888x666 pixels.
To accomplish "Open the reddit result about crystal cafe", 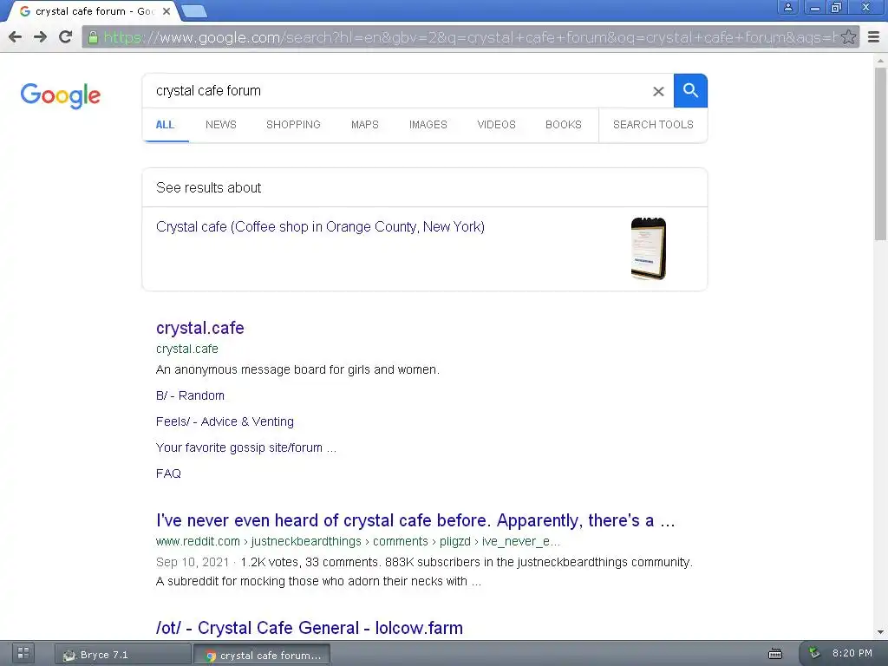I will 415,520.
